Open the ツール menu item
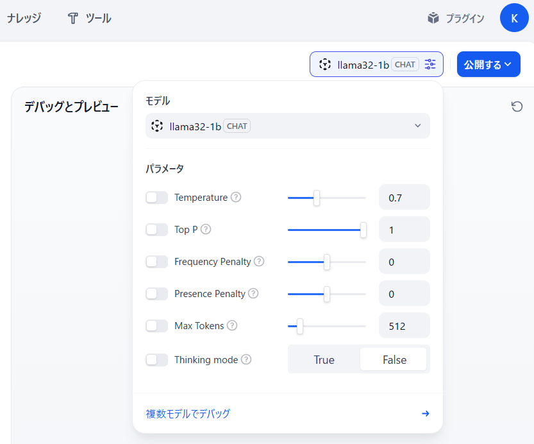534x444 pixels. 89,18
